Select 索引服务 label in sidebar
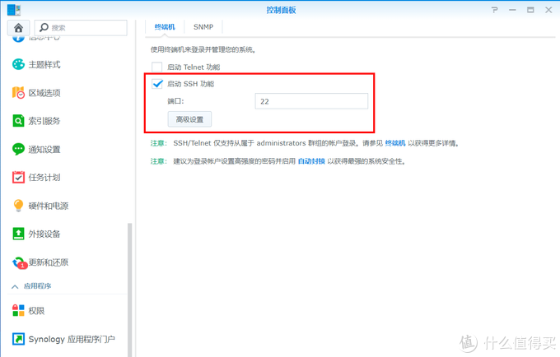Viewport: 560px width, 357px height. pyautogui.click(x=44, y=121)
